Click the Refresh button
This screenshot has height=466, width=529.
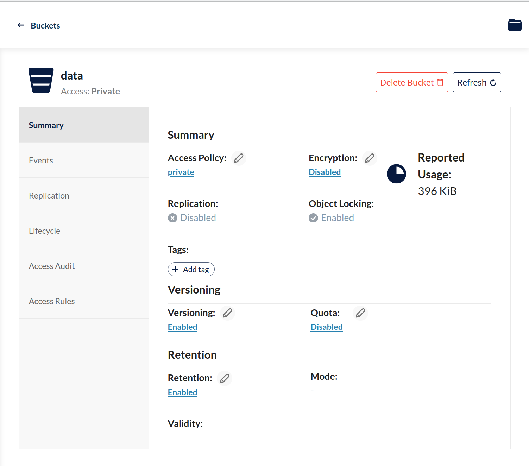pyautogui.click(x=477, y=82)
